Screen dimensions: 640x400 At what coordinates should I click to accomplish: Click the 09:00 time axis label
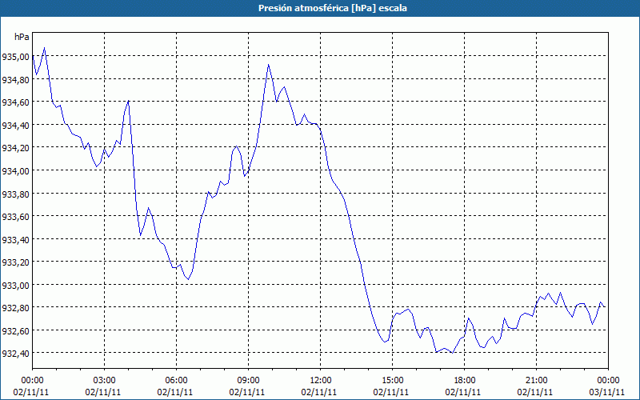248,381
